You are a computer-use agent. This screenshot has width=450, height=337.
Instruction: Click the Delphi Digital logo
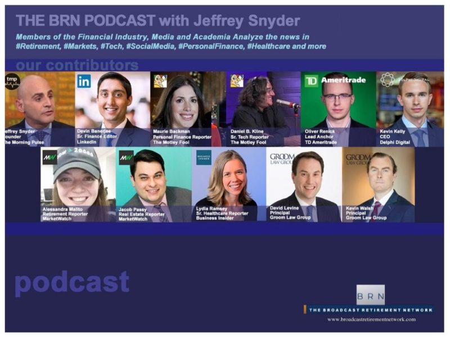pyautogui.click(x=405, y=79)
